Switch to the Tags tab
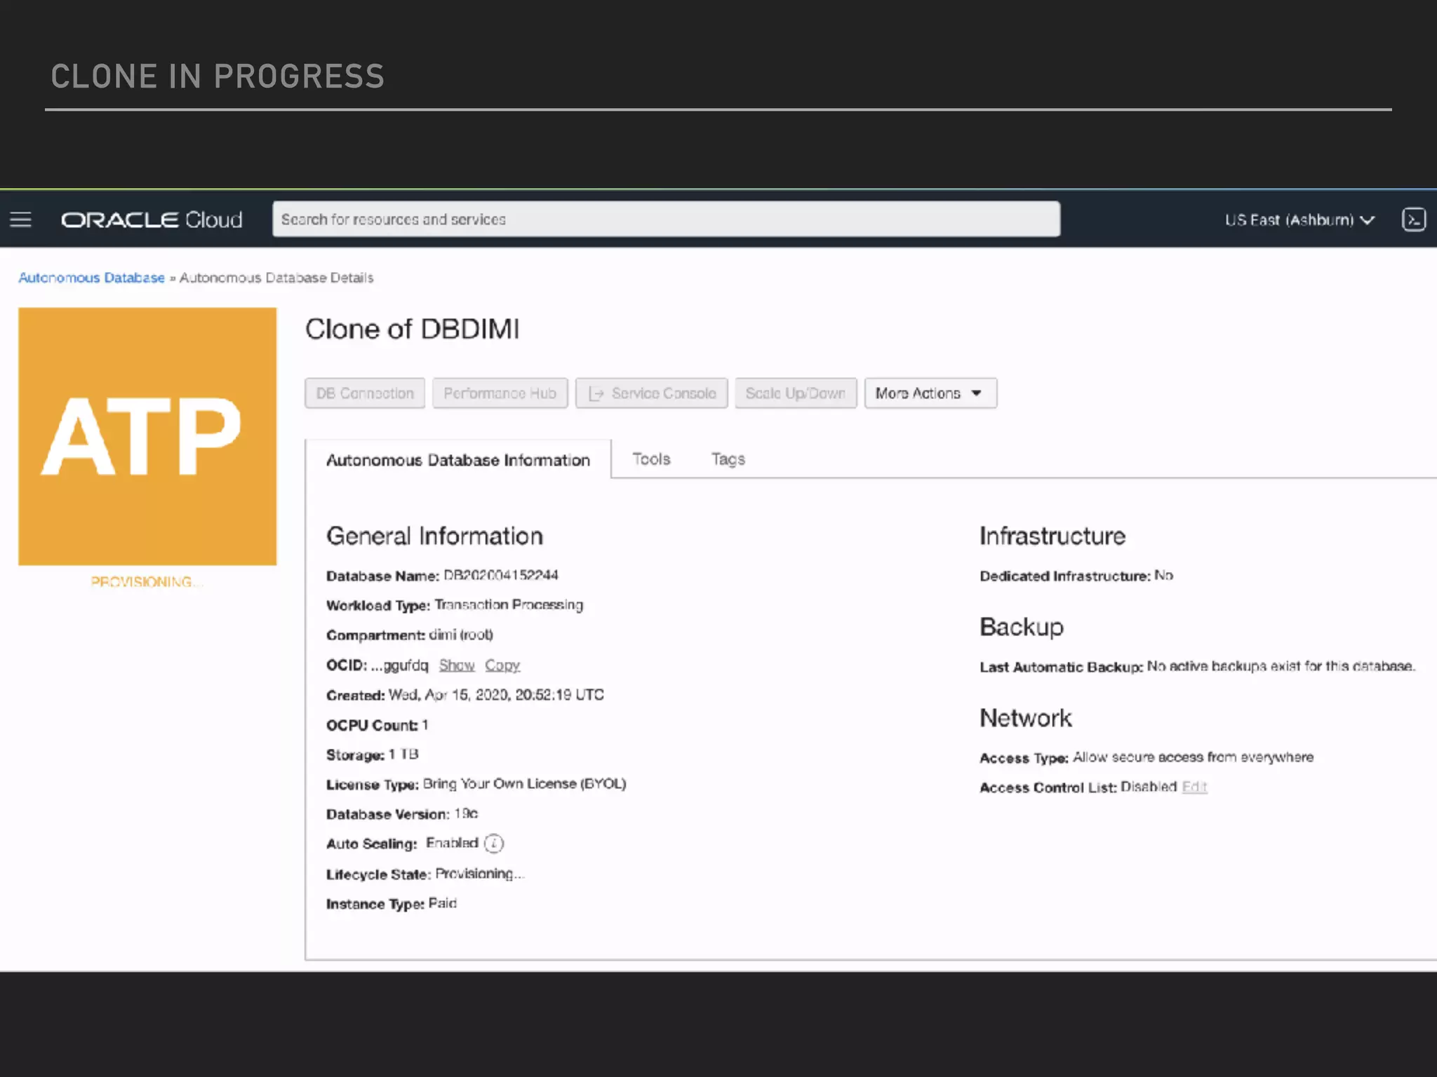The image size is (1437, 1077). [x=728, y=459]
